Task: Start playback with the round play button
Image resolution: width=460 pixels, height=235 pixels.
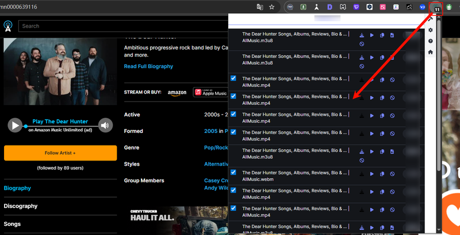Action: (x=15, y=126)
